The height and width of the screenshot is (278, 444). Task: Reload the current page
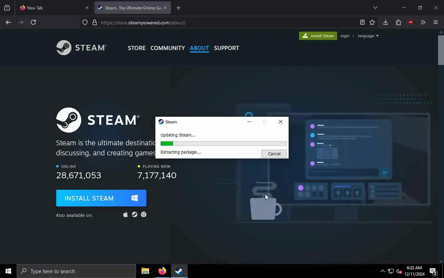33,22
